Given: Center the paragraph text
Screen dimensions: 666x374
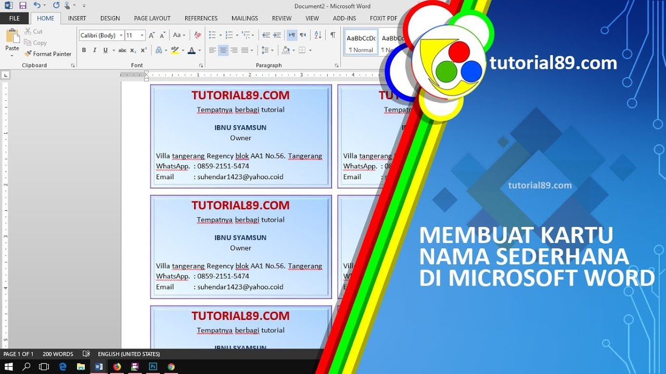Looking at the screenshot, I should [223, 50].
